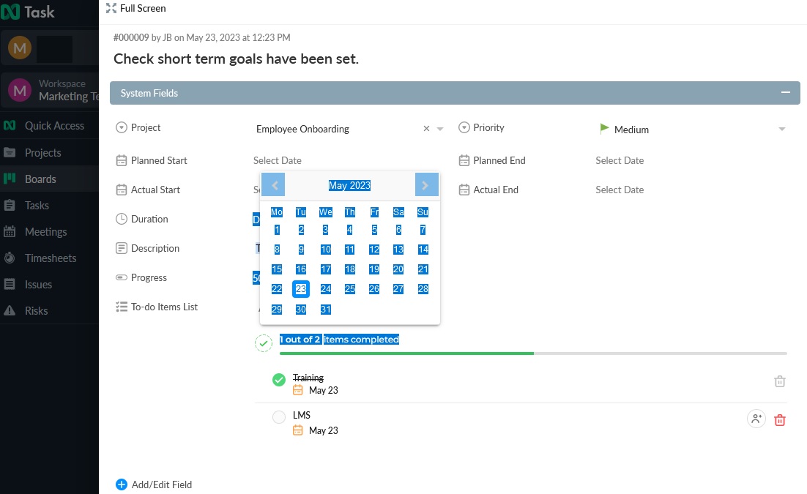
Task: Go to next month in calendar
Action: (427, 184)
